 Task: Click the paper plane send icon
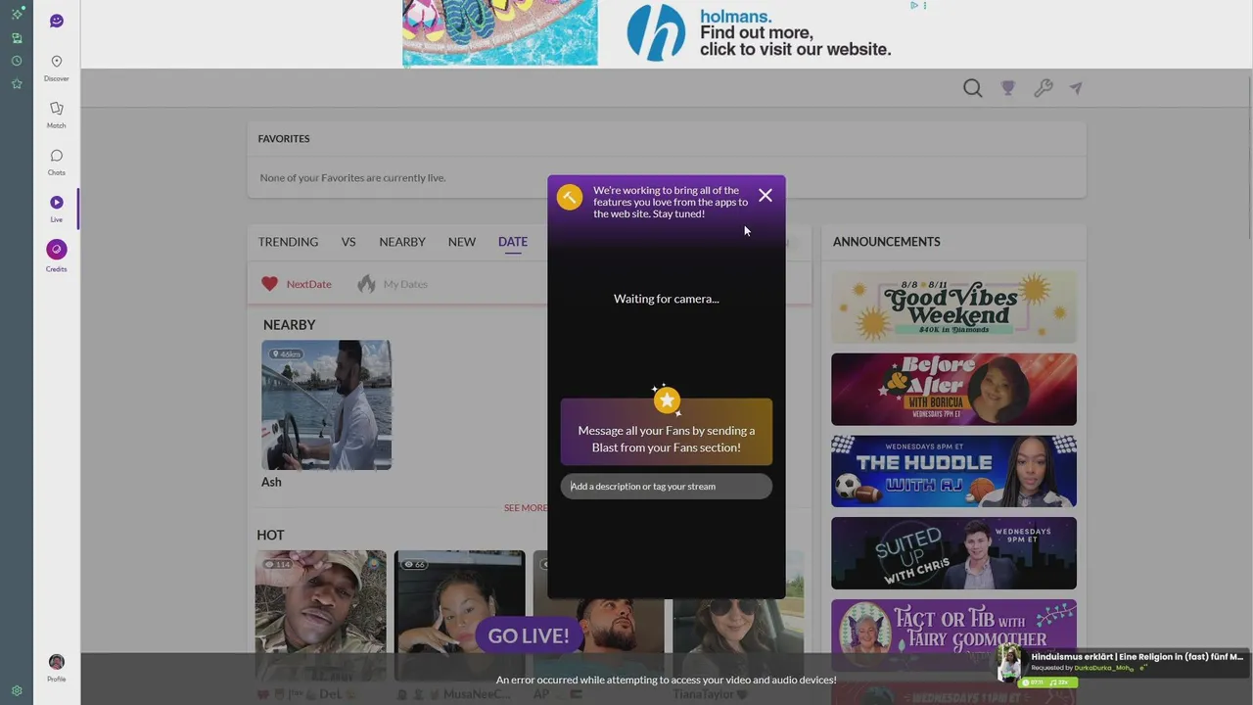(x=1076, y=88)
